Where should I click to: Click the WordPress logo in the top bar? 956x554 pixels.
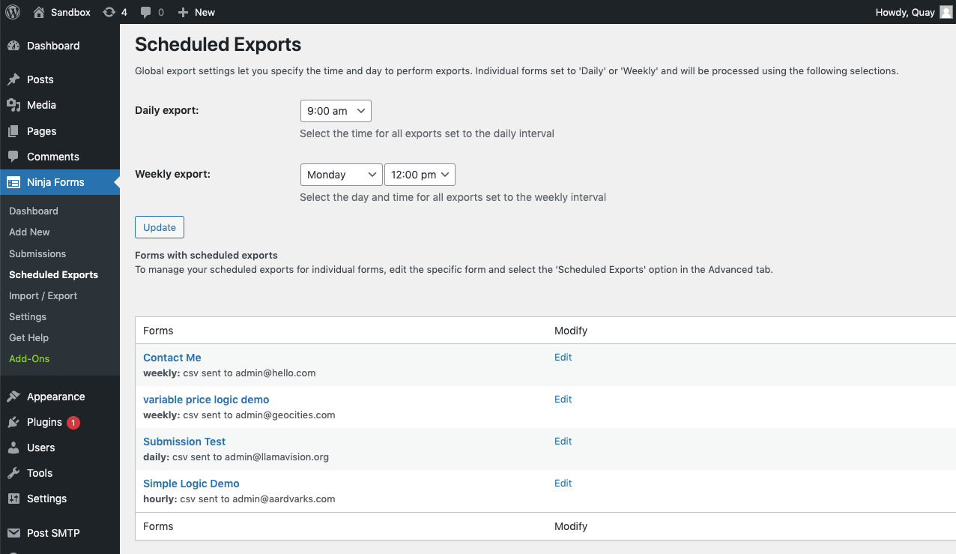(x=12, y=11)
